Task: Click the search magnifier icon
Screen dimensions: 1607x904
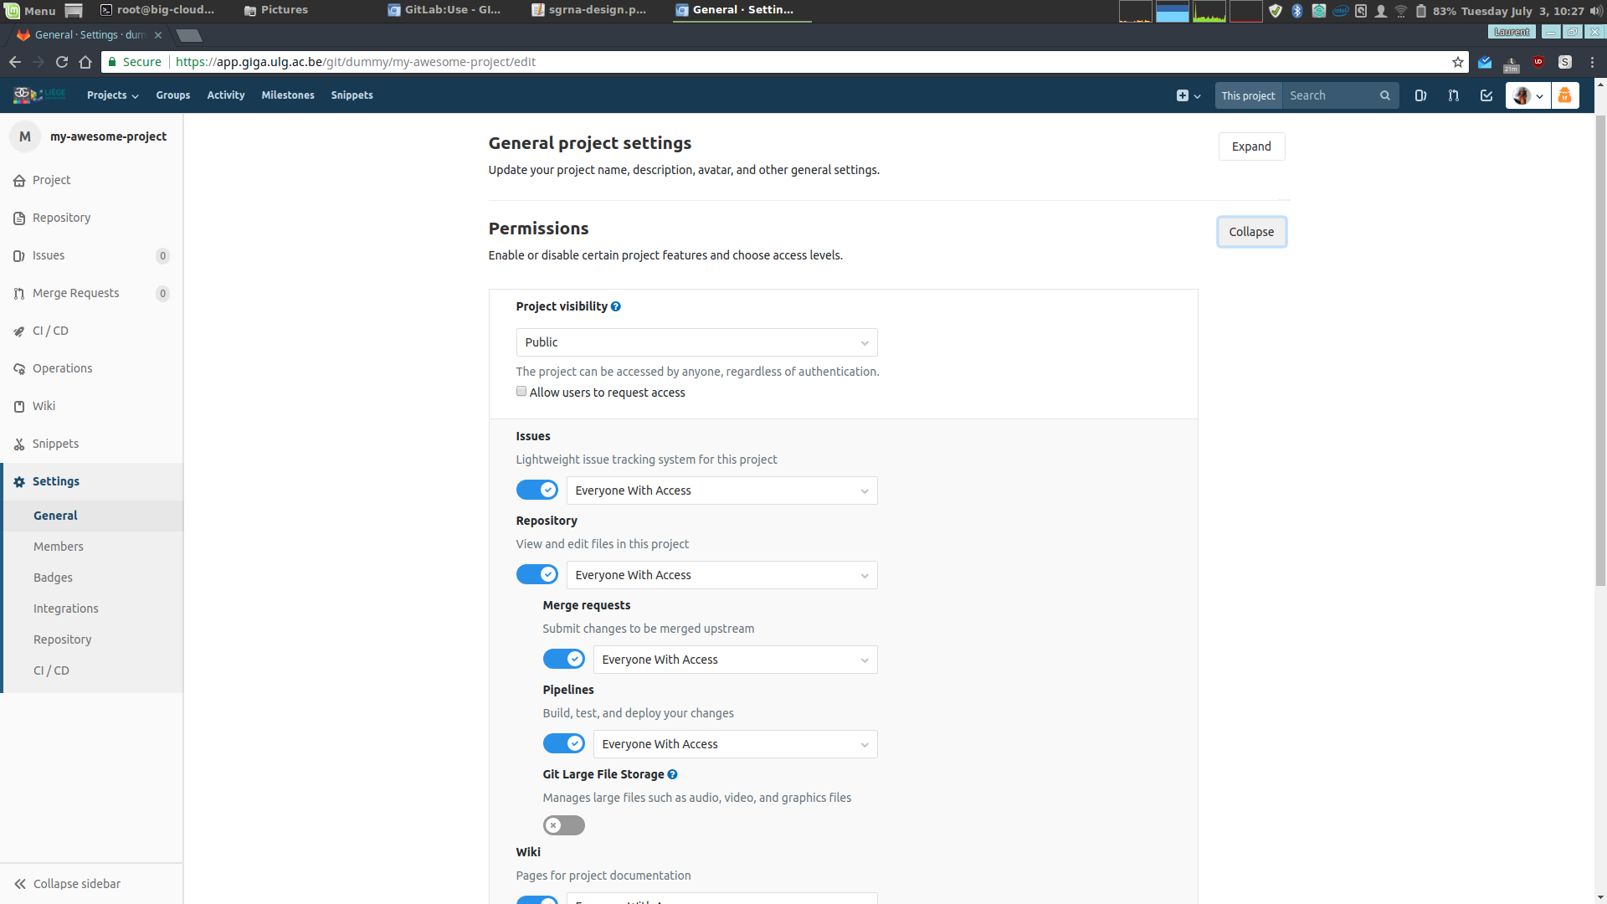Action: [x=1385, y=95]
